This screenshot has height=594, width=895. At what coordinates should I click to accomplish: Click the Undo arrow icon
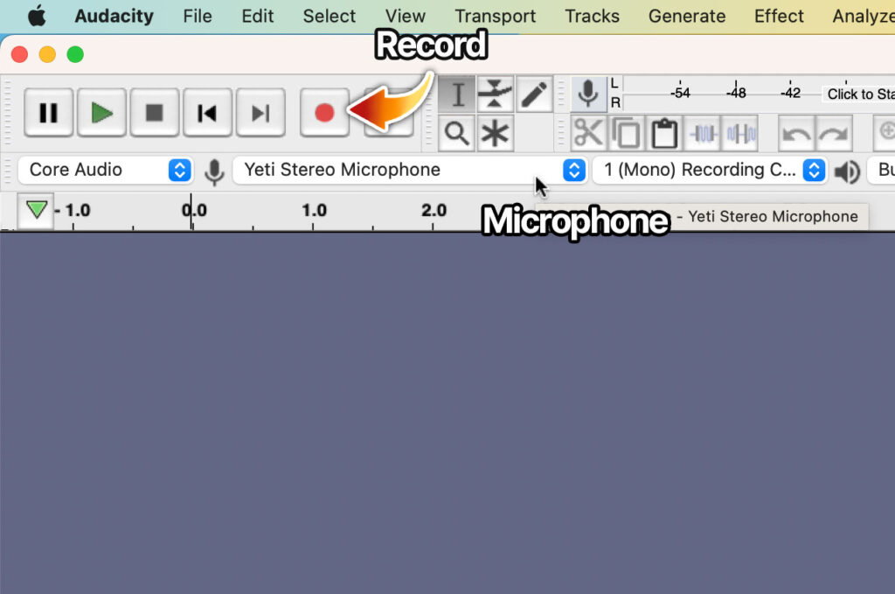point(796,134)
